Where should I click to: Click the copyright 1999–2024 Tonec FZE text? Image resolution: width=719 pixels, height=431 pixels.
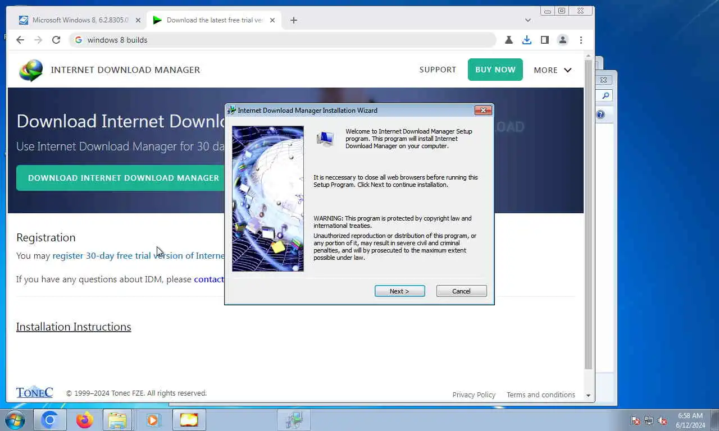pos(136,393)
